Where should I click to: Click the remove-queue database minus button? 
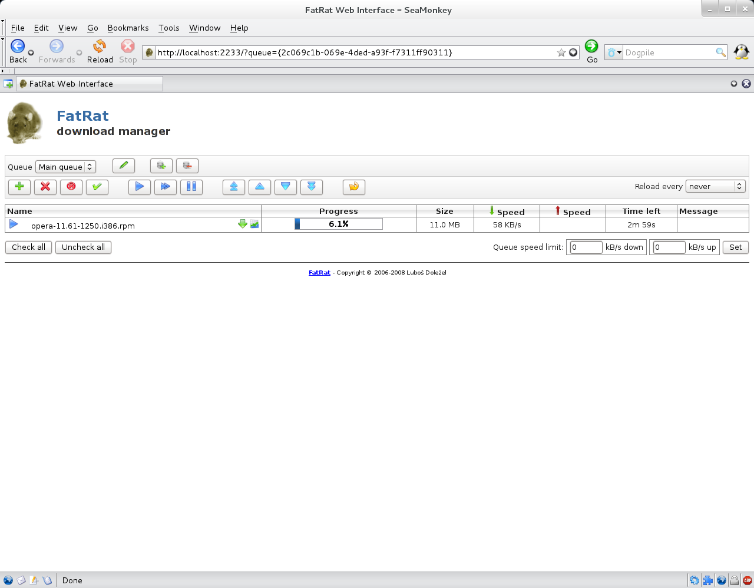click(187, 166)
